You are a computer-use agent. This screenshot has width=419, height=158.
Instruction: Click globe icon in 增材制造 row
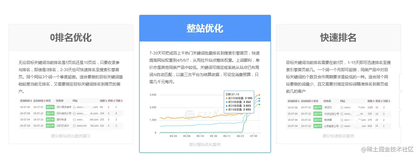pos(74,119)
